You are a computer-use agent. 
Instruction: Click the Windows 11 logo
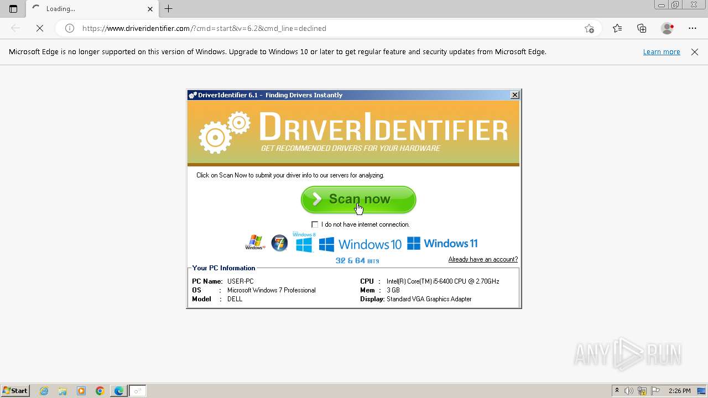tap(442, 243)
